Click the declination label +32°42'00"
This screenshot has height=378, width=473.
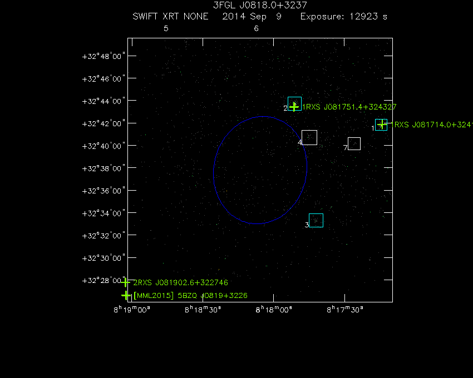coord(104,123)
